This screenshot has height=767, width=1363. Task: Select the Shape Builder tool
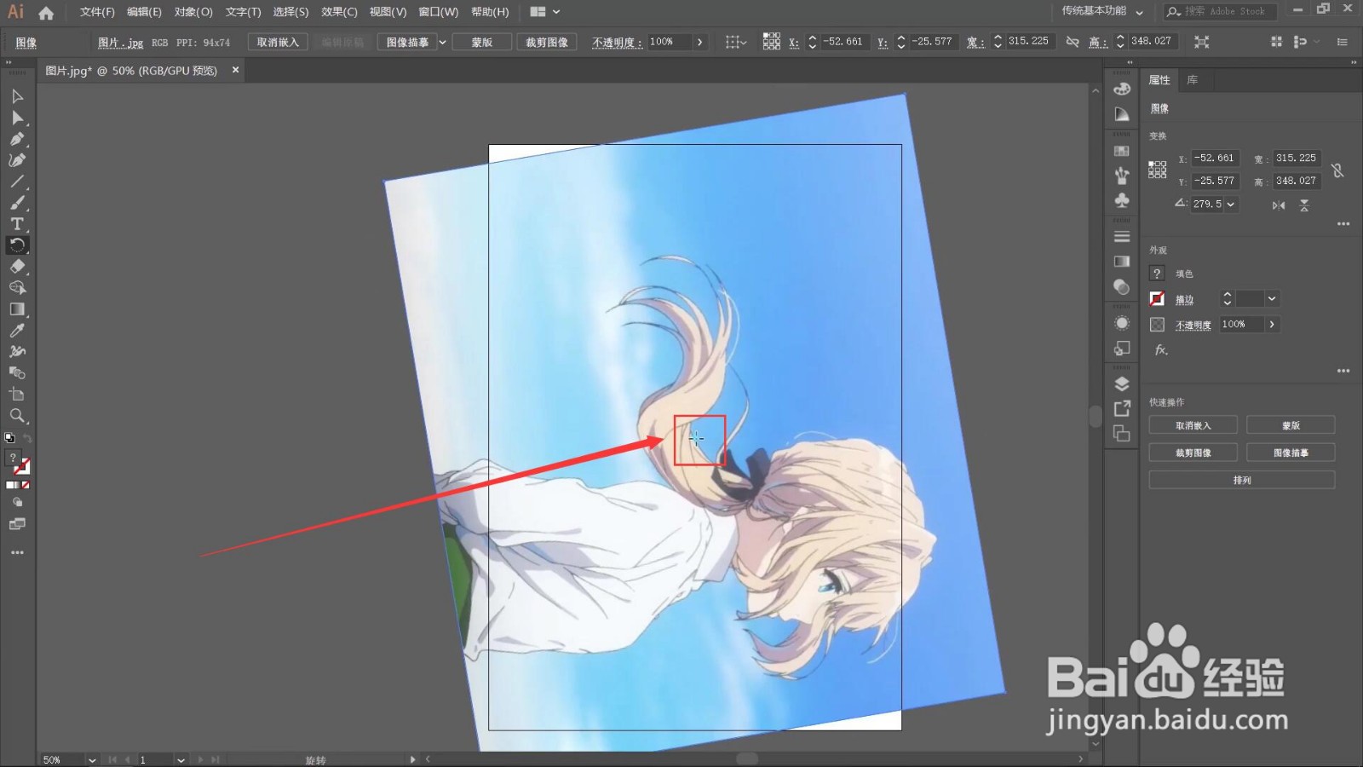click(17, 288)
